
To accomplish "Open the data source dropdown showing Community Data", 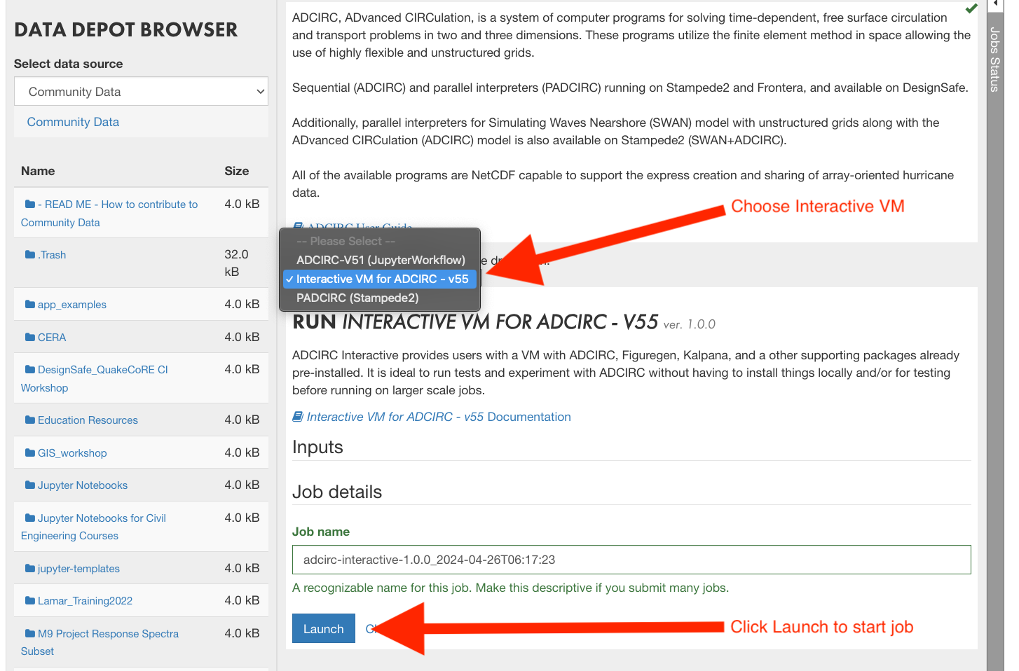I will click(x=141, y=92).
